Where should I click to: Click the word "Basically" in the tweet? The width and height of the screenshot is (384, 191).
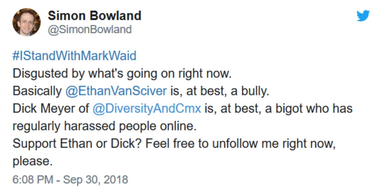click(37, 91)
